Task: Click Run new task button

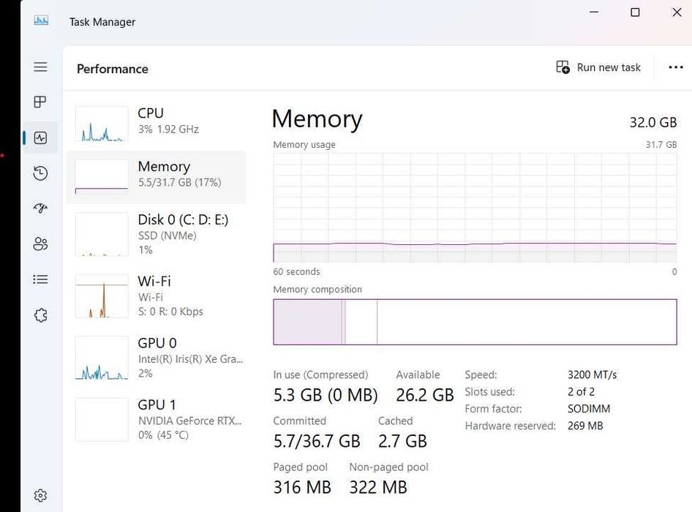Action: click(598, 67)
